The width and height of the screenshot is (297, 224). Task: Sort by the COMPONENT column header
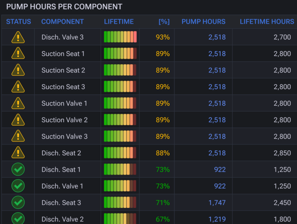click(63, 22)
